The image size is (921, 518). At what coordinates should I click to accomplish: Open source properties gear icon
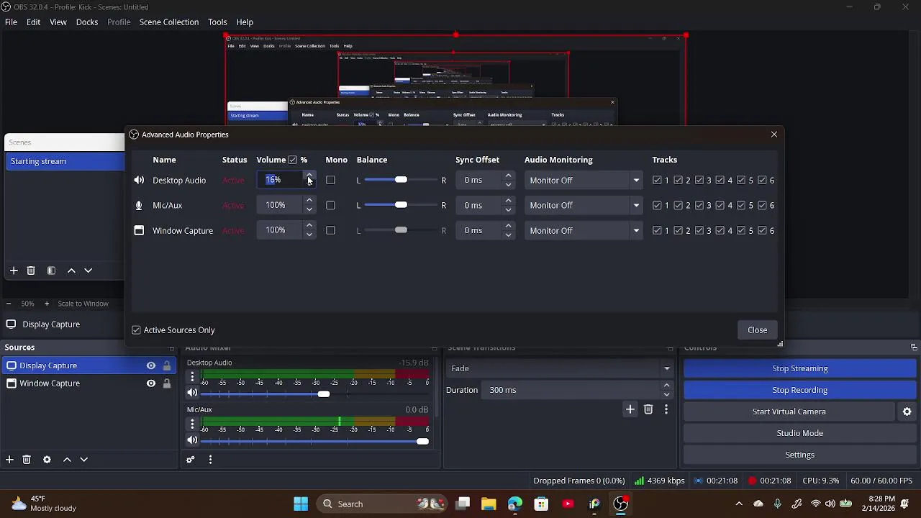[47, 460]
